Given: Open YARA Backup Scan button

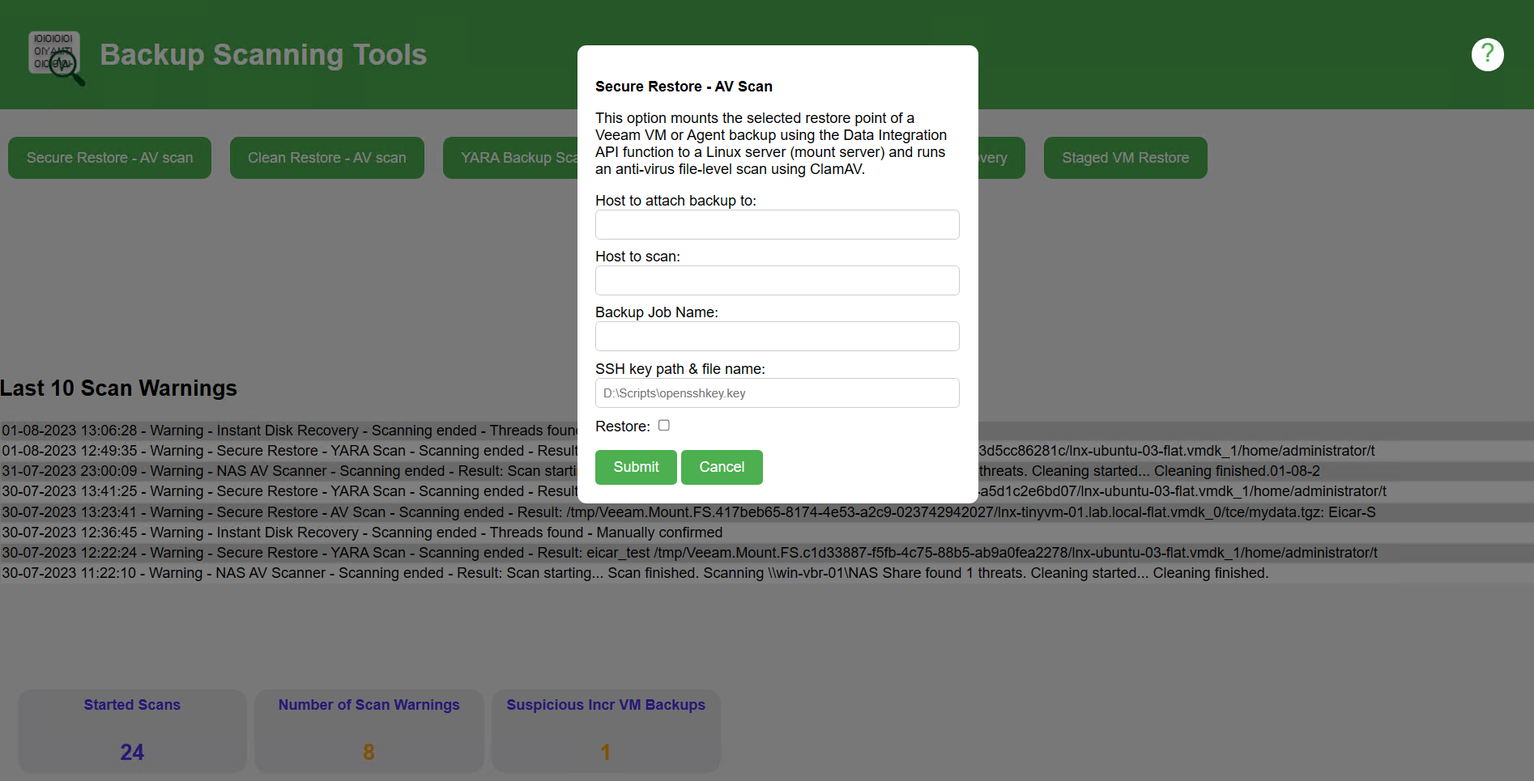Looking at the screenshot, I should point(510,158).
